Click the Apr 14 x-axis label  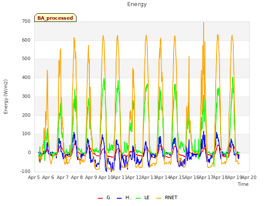(163, 177)
